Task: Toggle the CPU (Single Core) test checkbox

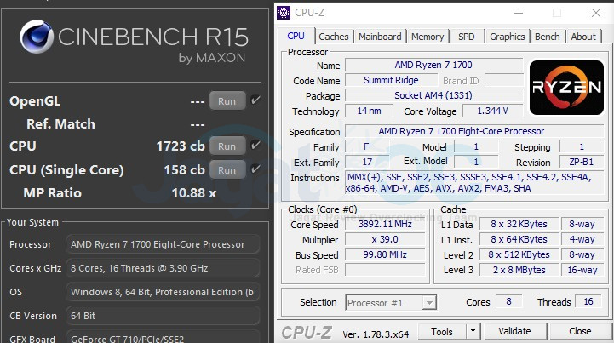Action: [255, 169]
